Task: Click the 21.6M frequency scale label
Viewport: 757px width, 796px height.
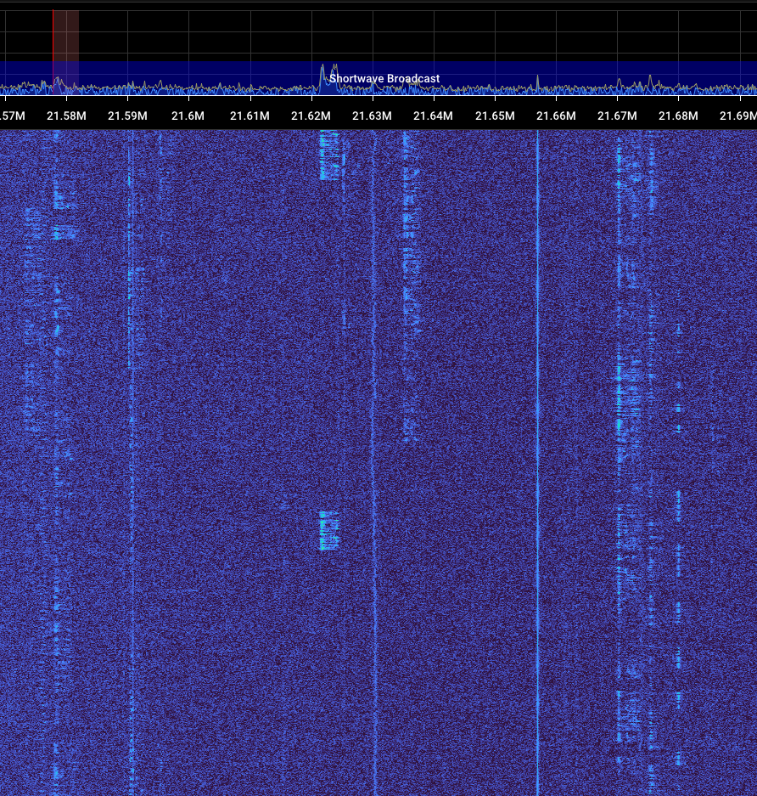Action: coord(188,116)
